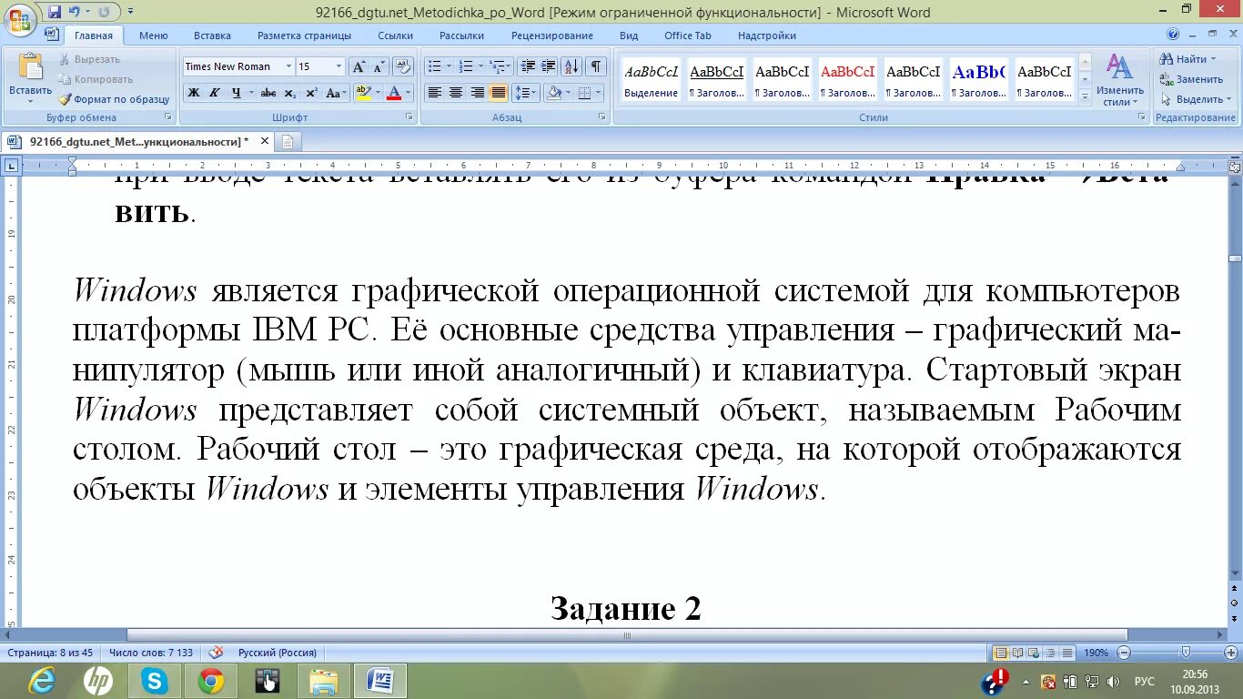Screen dimensions: 1243x699
Task: Clear formatting with eraser icon
Action: point(403,66)
